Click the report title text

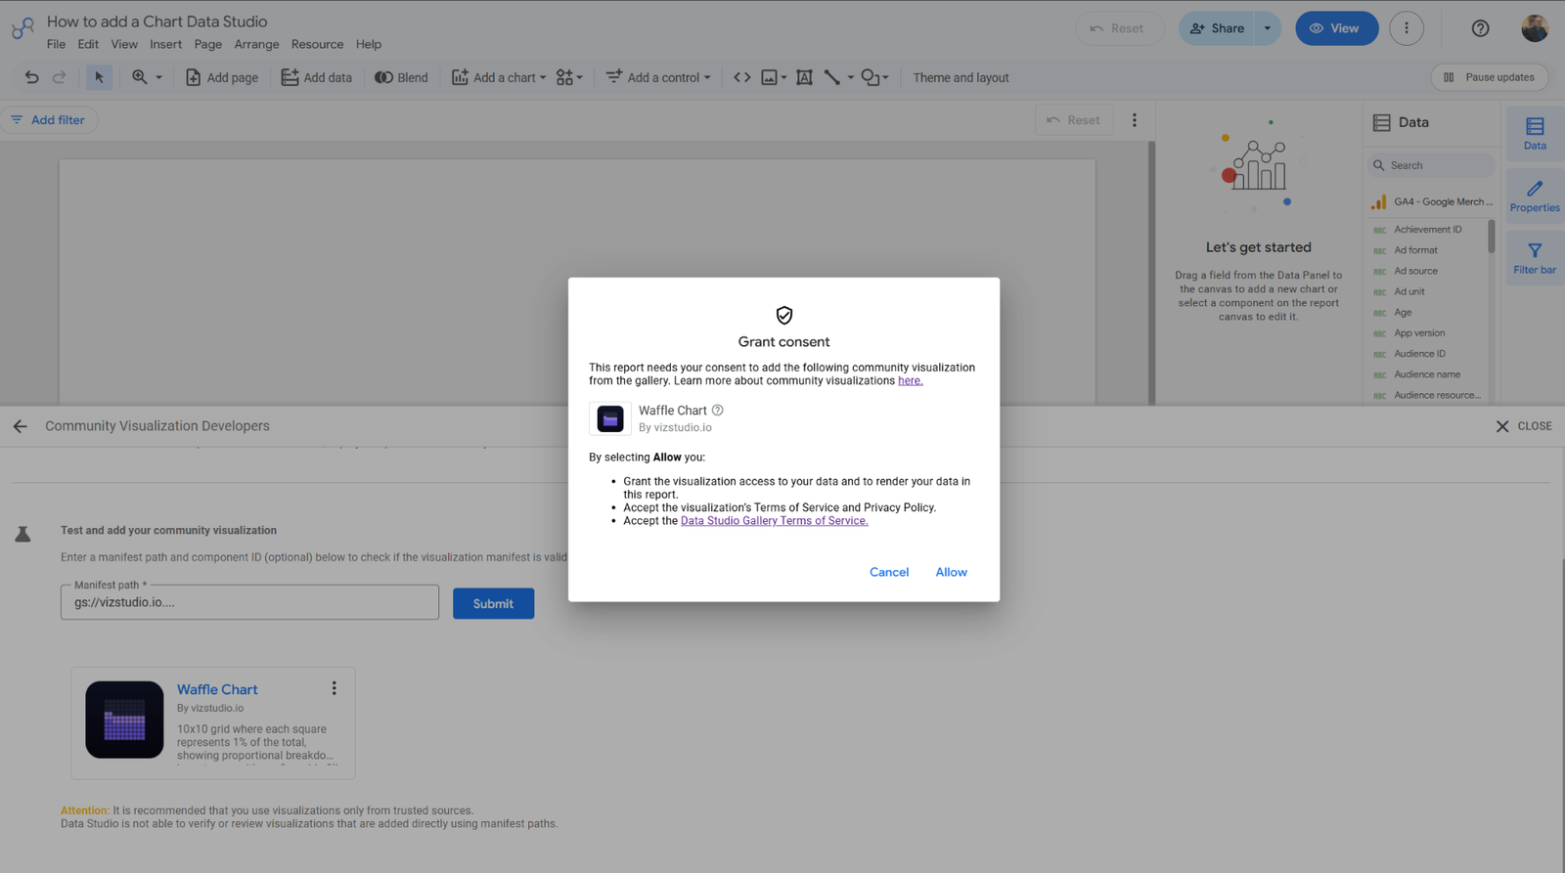click(156, 22)
